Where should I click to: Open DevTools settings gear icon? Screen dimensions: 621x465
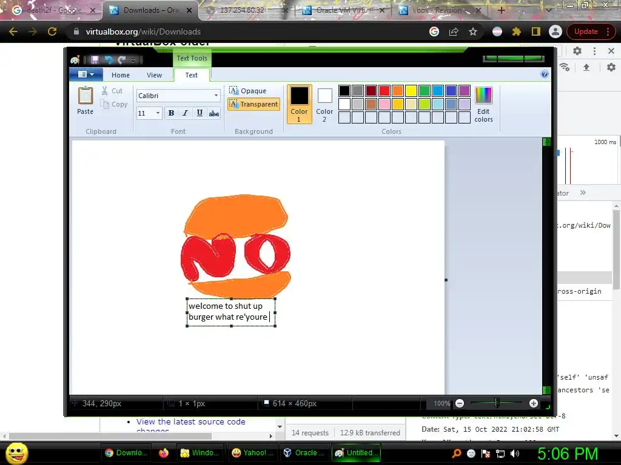coord(577,51)
